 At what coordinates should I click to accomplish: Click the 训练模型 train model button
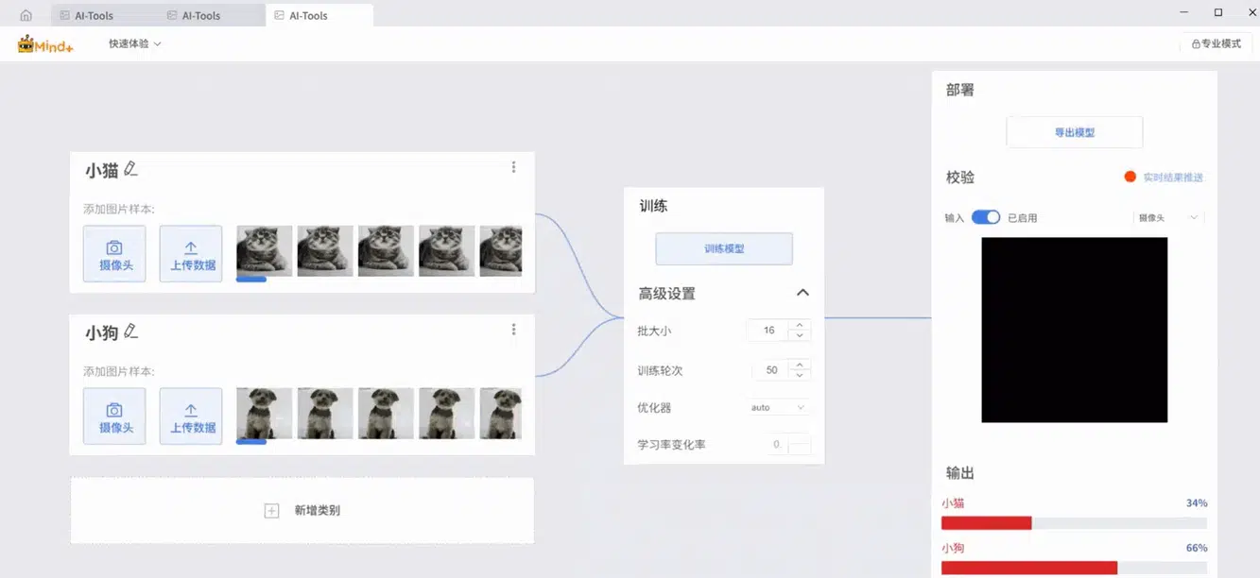724,248
